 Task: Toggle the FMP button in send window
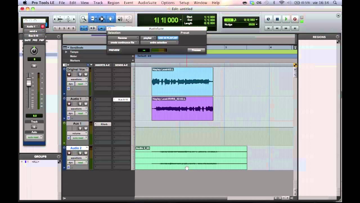click(x=42, y=40)
